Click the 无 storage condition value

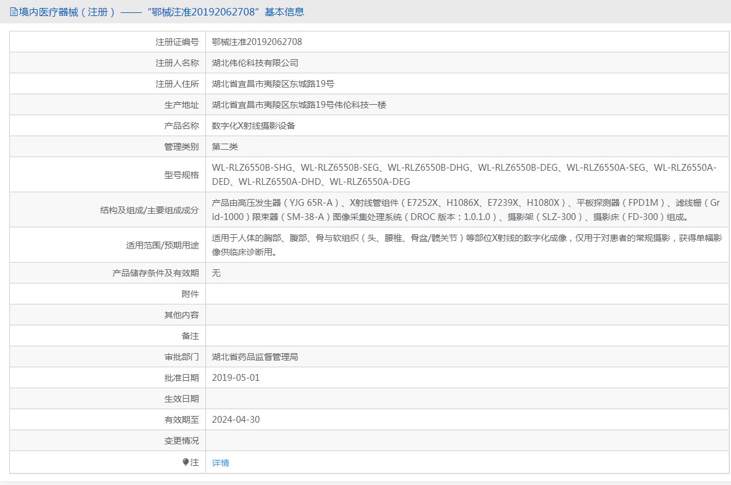pos(216,273)
